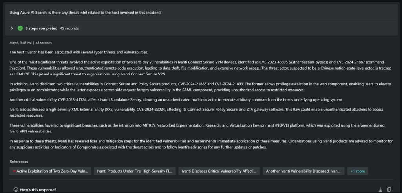Click the green completed checkmark icon
The image size is (402, 193).
[x=20, y=28]
